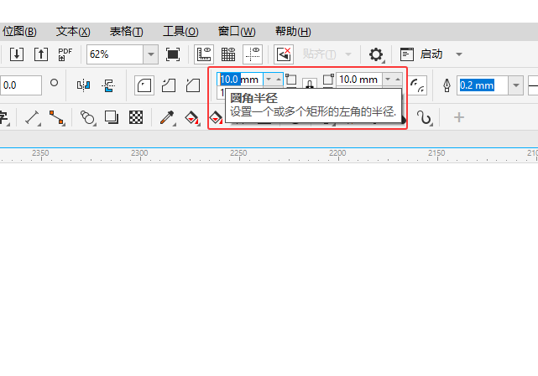
Task: Click the plus quick-customize button
Action: point(459,117)
